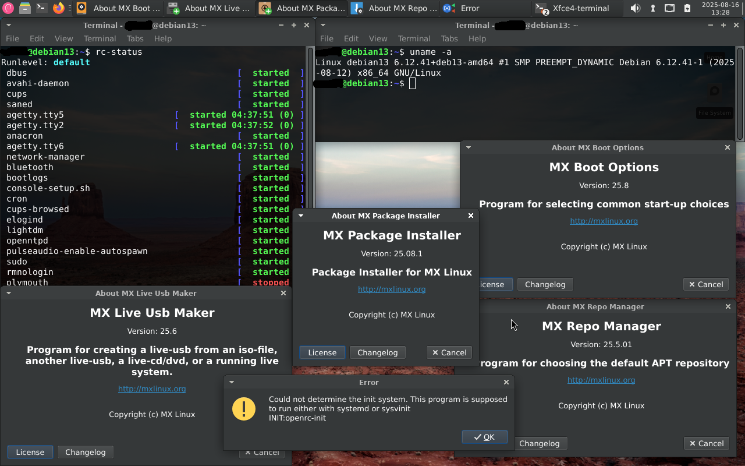Check the battery power tray icon
745x466 pixels.
tap(687, 8)
